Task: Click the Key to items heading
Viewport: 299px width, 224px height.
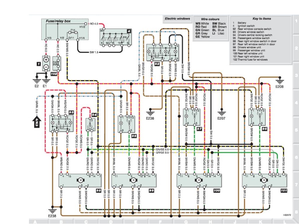Action: point(262,19)
